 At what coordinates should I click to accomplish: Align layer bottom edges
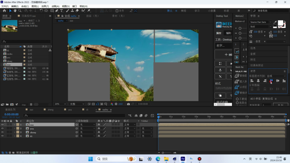284,81
